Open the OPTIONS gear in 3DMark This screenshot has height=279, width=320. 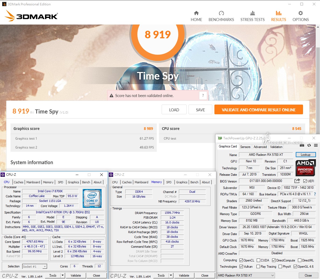click(301, 16)
